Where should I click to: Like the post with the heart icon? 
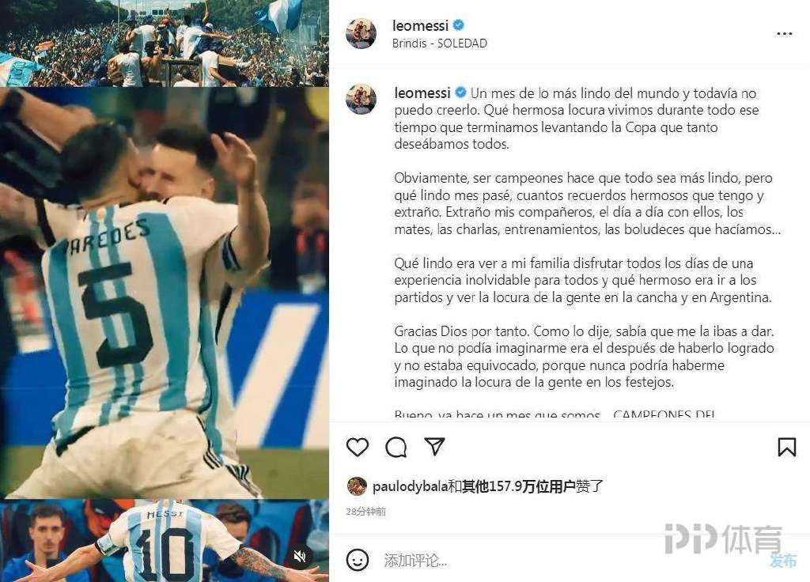click(357, 447)
